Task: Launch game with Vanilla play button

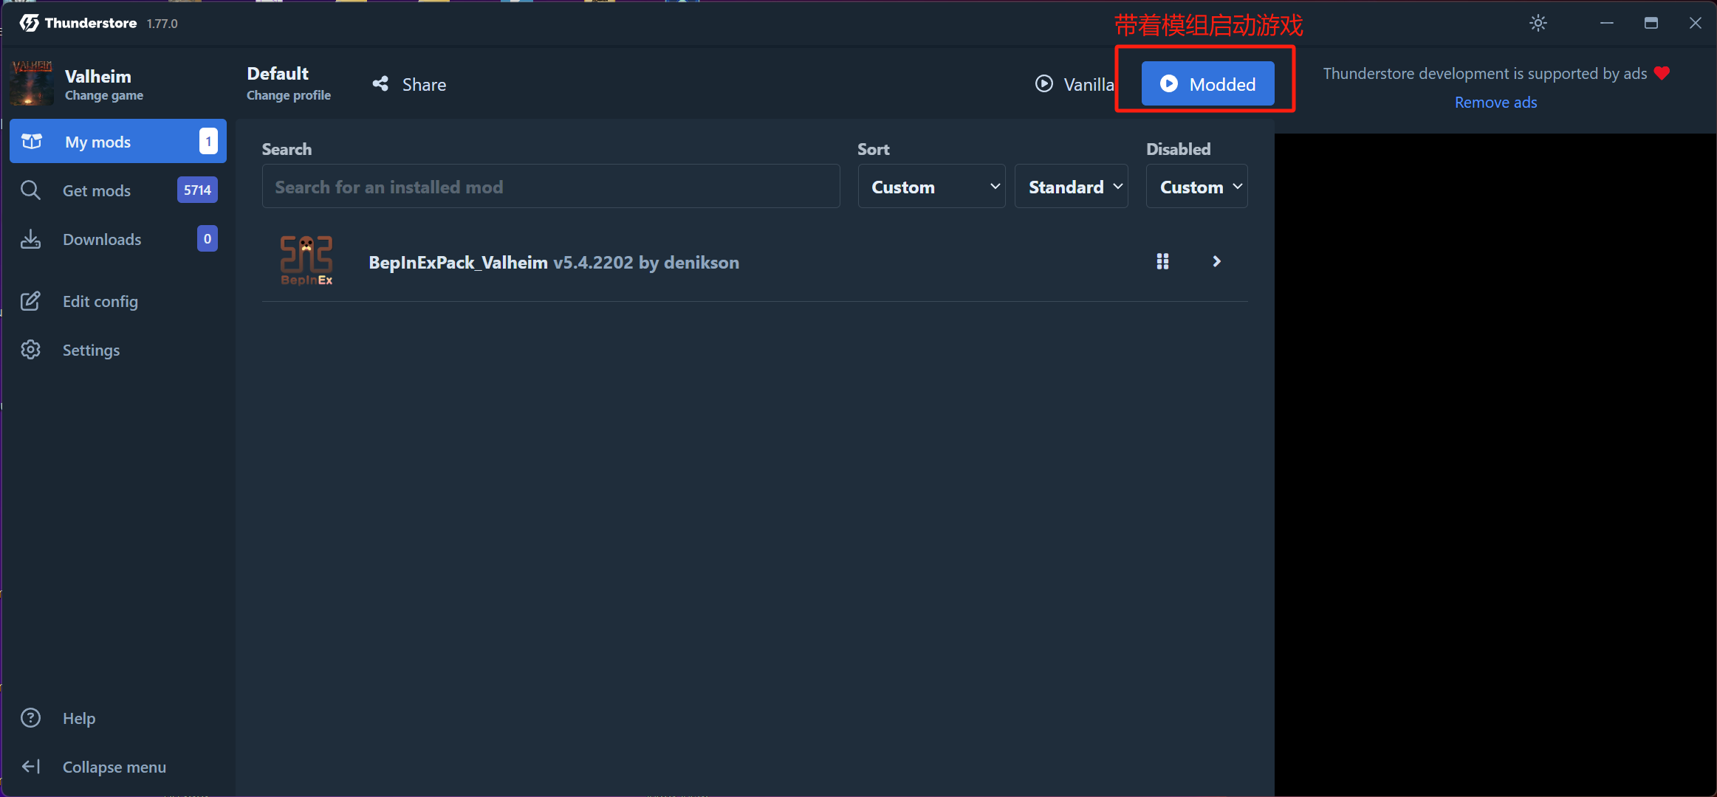Action: (x=1074, y=84)
